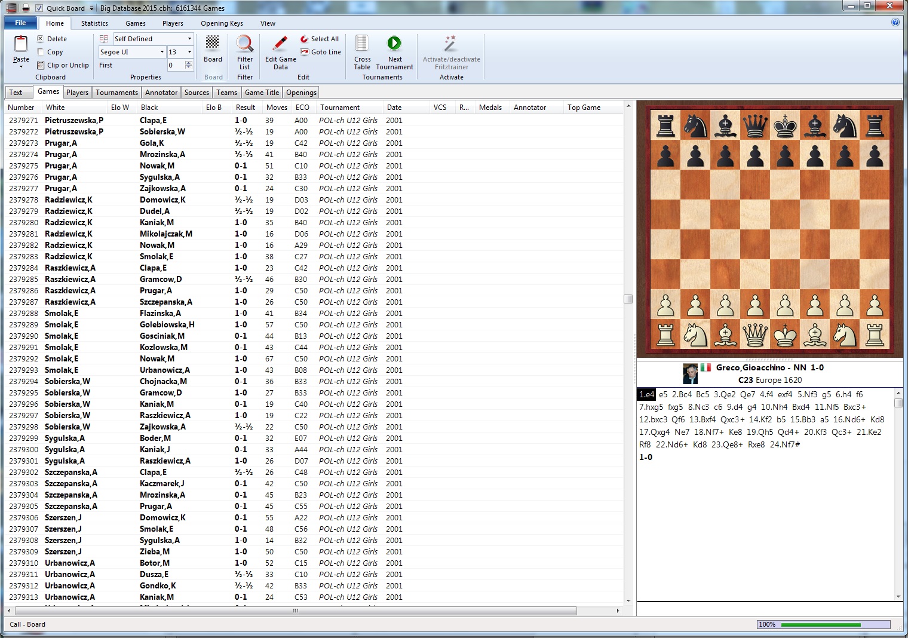The image size is (908, 638).
Task: Click the First number input field
Action: 176,65
